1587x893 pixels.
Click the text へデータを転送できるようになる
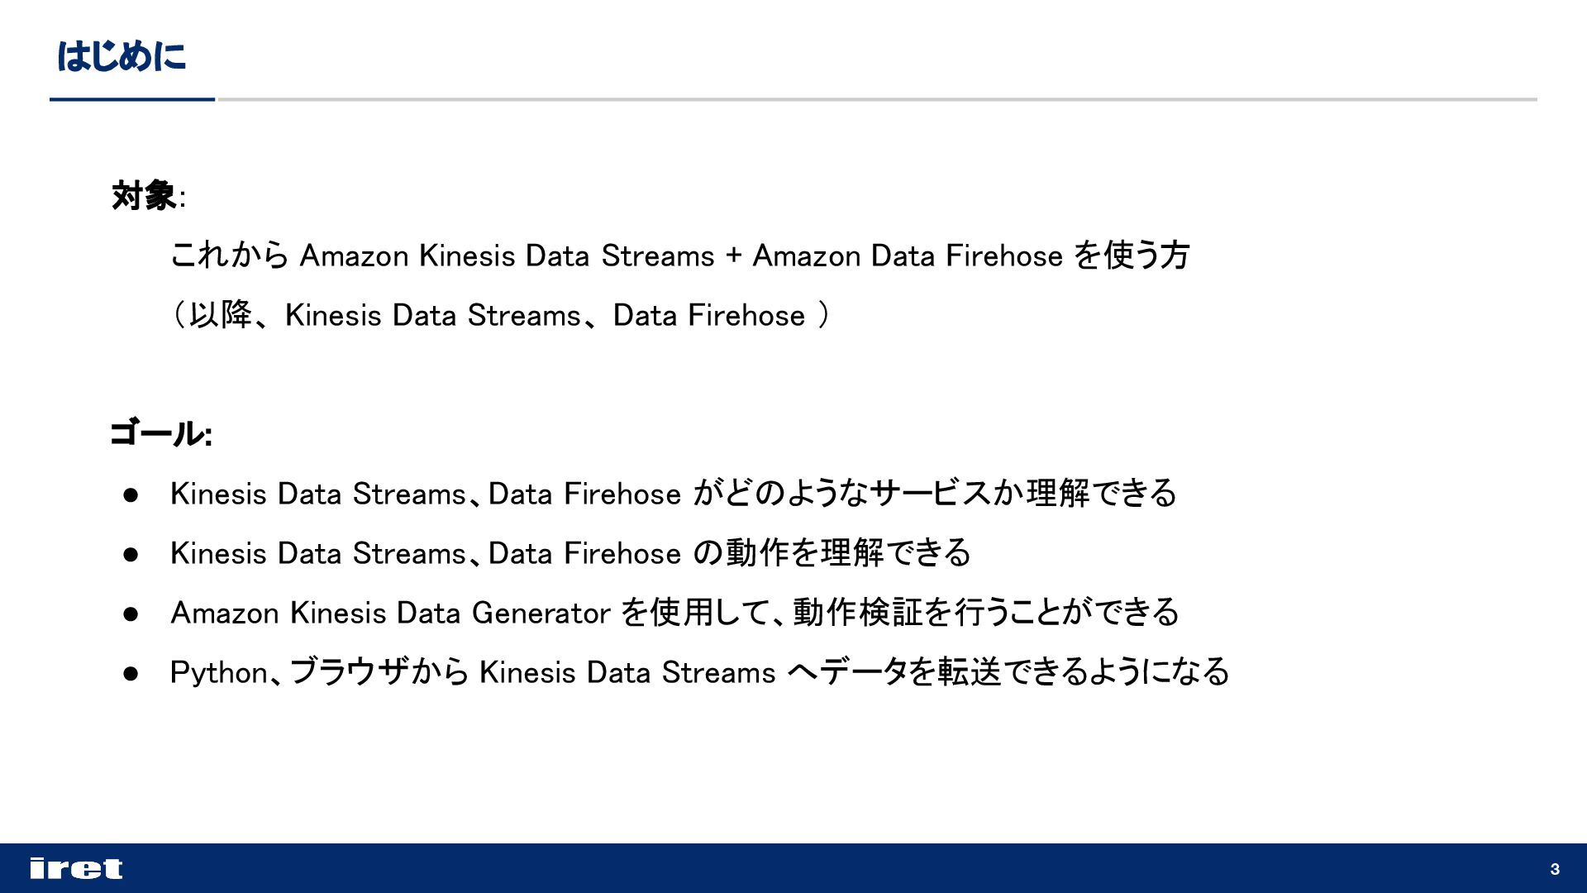(1008, 672)
